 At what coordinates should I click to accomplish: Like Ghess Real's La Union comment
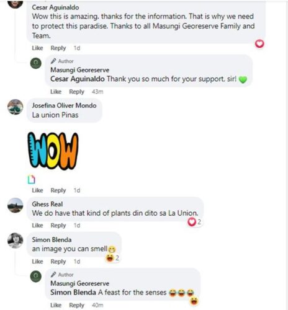[x=37, y=225]
